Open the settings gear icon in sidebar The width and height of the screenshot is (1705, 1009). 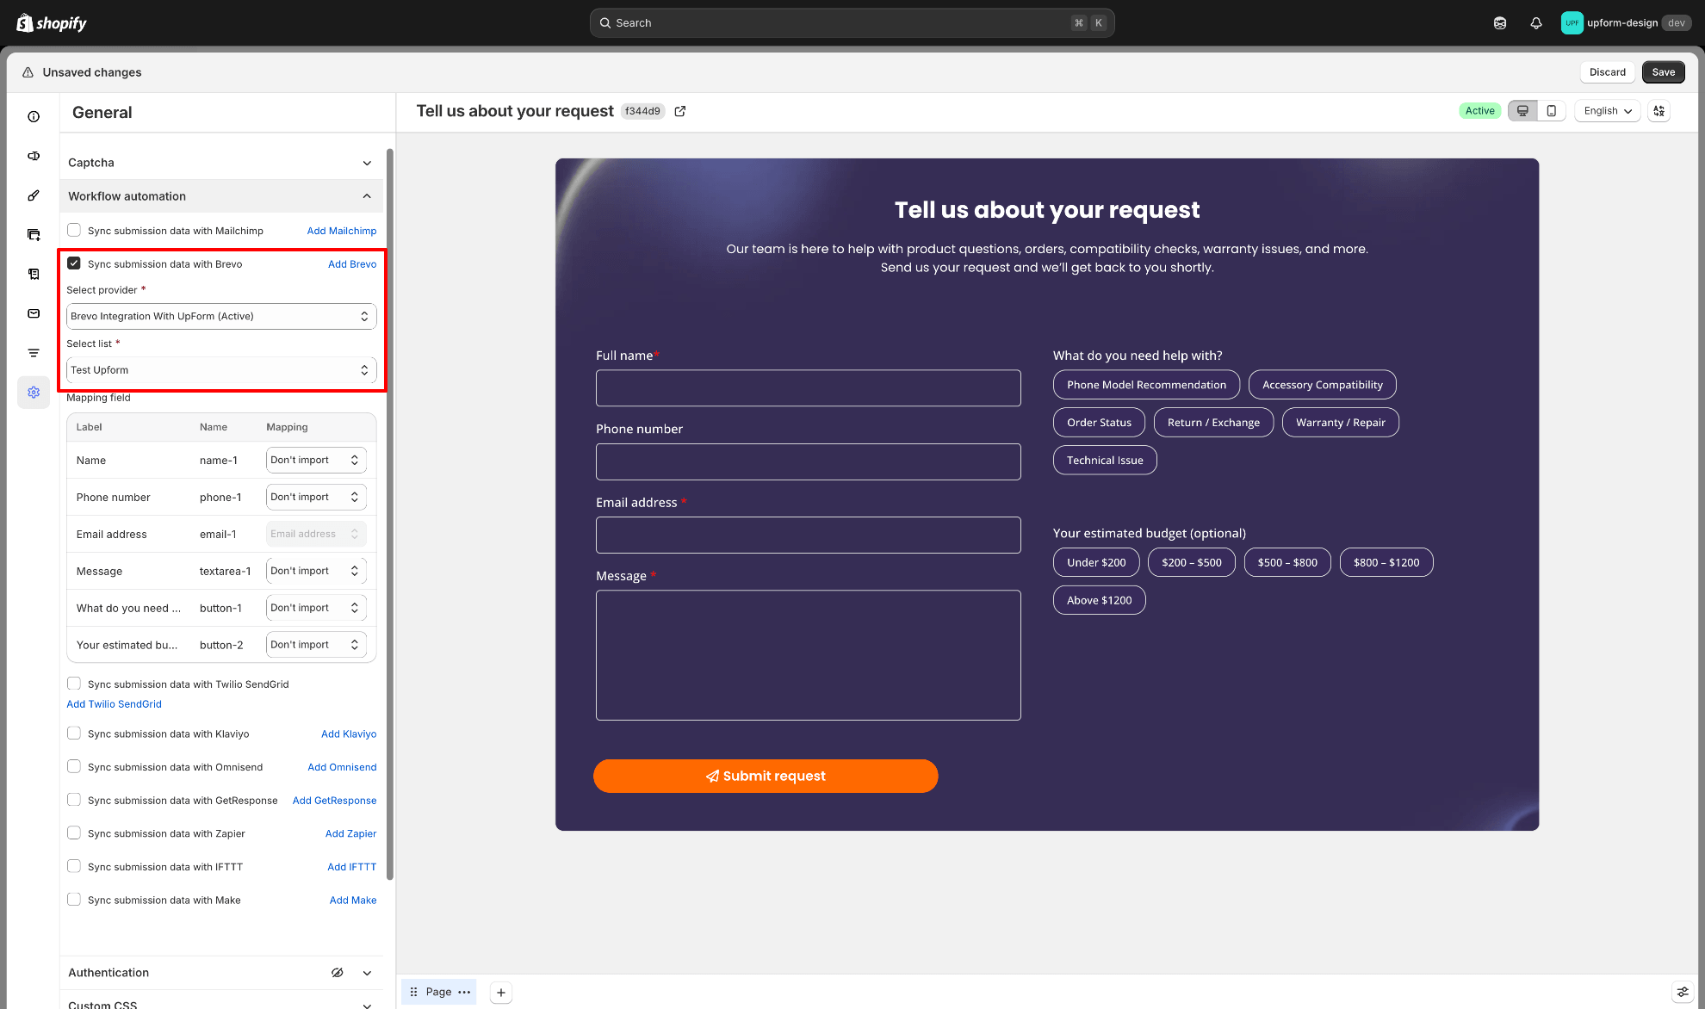[x=34, y=393]
